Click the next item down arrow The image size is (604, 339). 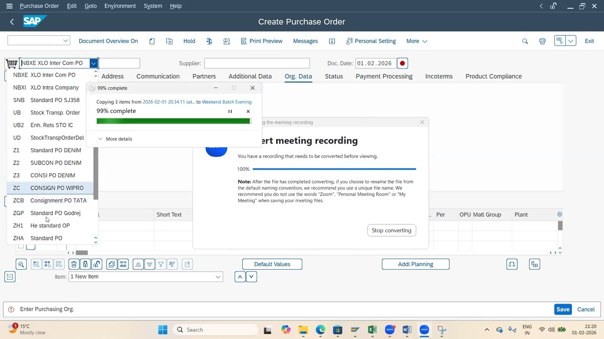[252, 277]
